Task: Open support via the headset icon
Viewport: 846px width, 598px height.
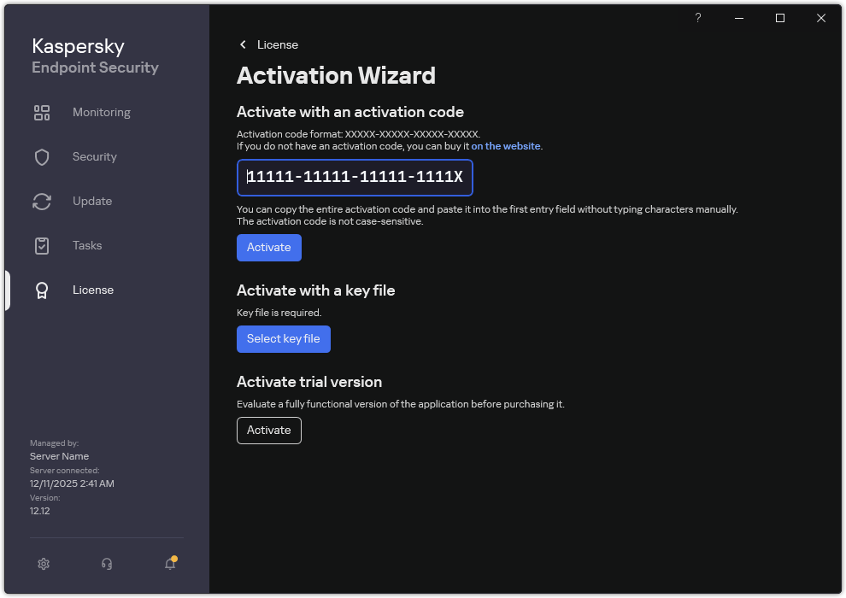Action: click(x=106, y=564)
